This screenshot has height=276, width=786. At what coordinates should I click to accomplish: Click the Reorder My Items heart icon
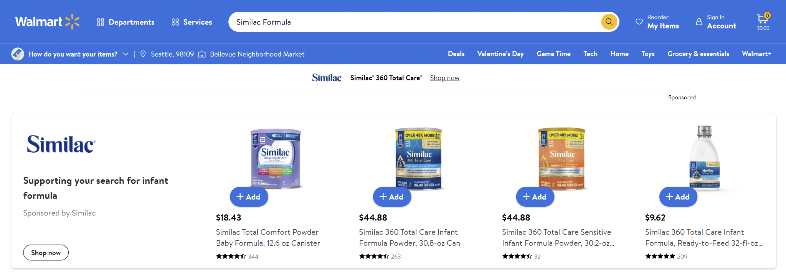point(639,22)
